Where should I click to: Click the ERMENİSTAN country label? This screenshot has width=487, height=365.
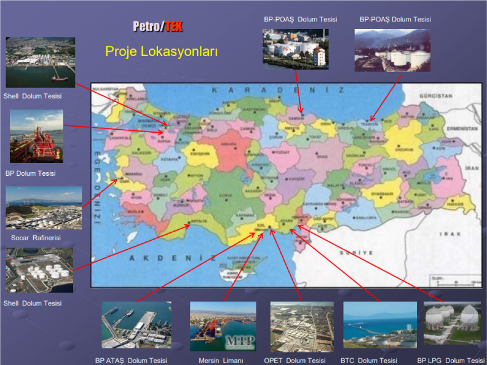pyautogui.click(x=462, y=128)
